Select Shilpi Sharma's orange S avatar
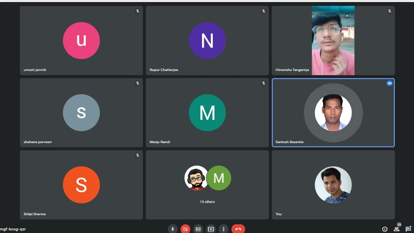This screenshot has width=414, height=233. tap(81, 185)
